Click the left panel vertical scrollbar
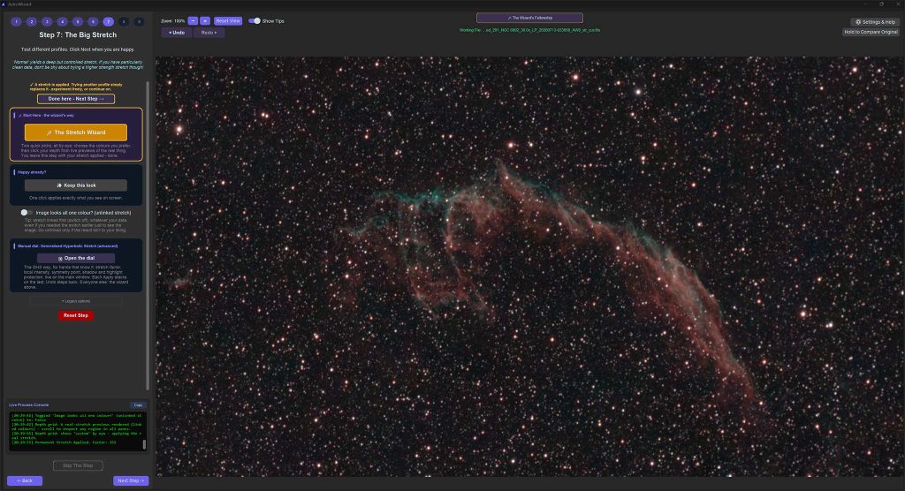 click(148, 236)
